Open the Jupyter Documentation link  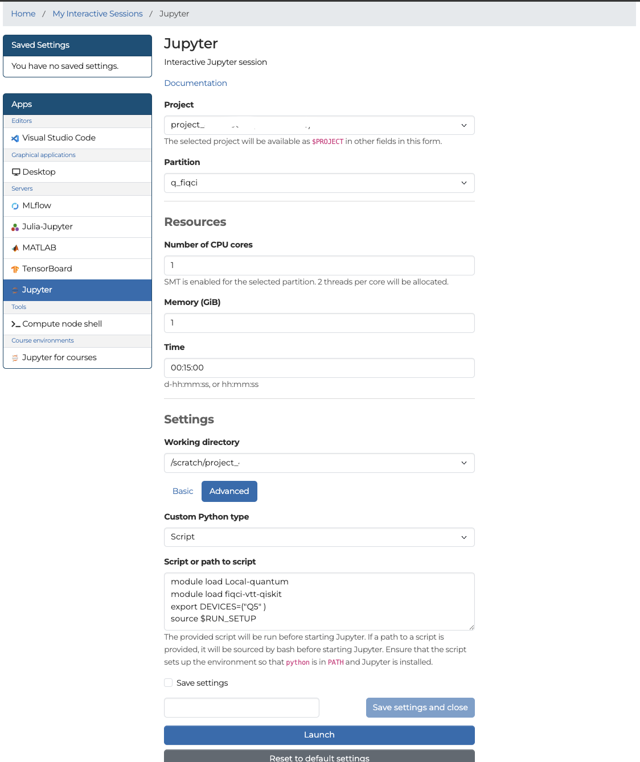click(x=195, y=83)
